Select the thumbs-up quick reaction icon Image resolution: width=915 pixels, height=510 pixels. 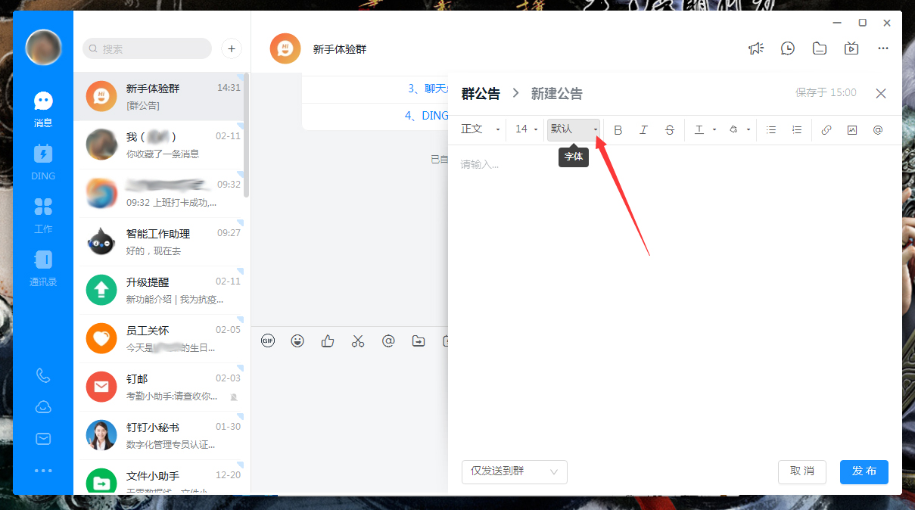coord(327,341)
